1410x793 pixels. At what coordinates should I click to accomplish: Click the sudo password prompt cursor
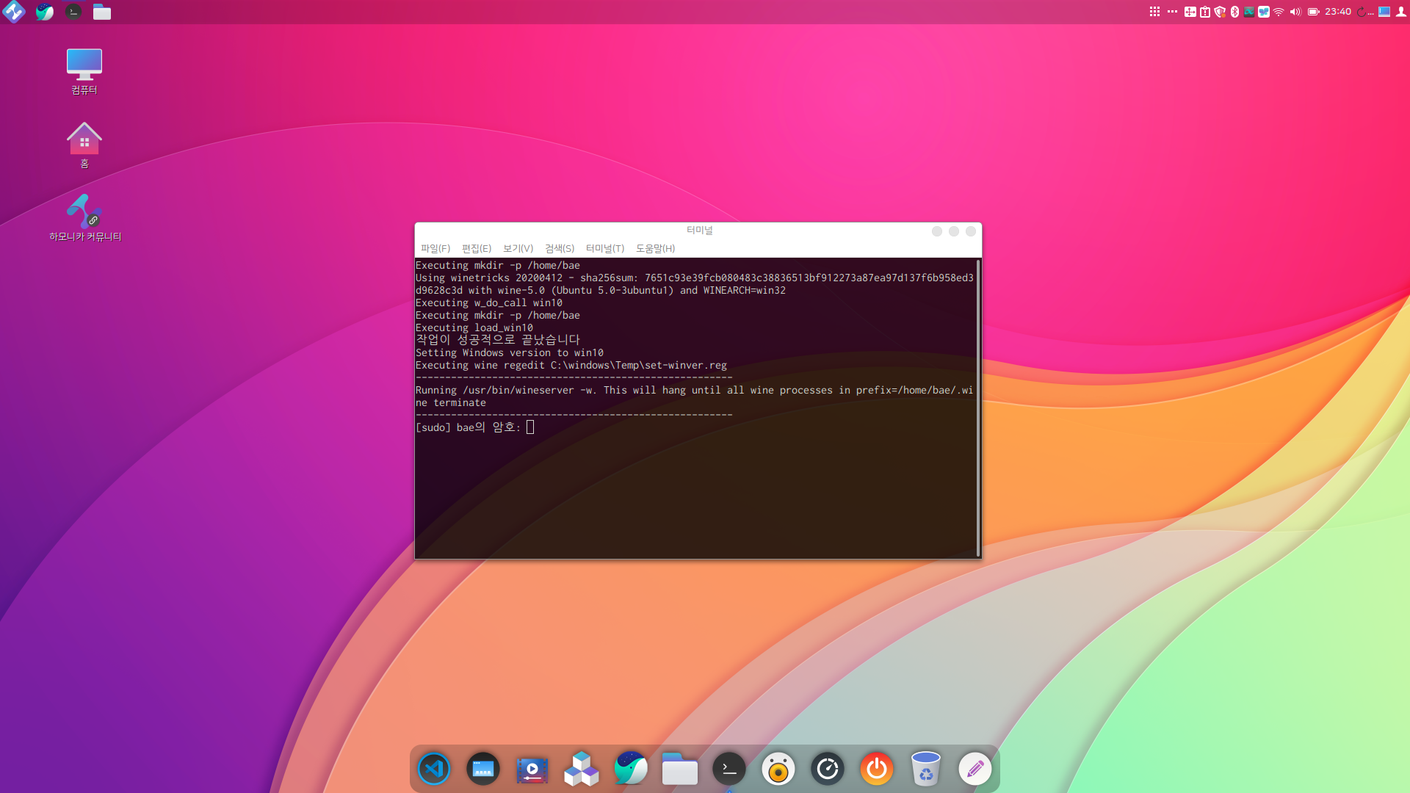pos(530,427)
